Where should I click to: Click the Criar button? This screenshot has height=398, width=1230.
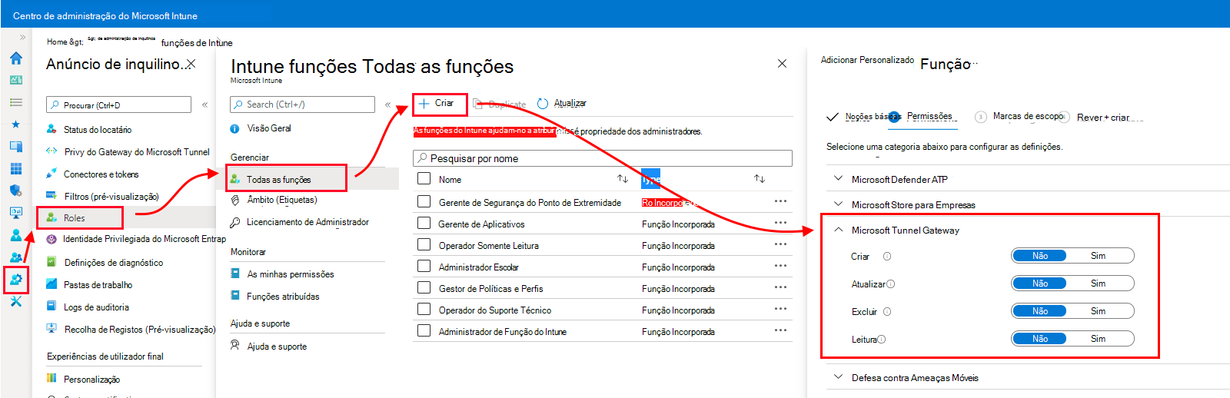(437, 103)
